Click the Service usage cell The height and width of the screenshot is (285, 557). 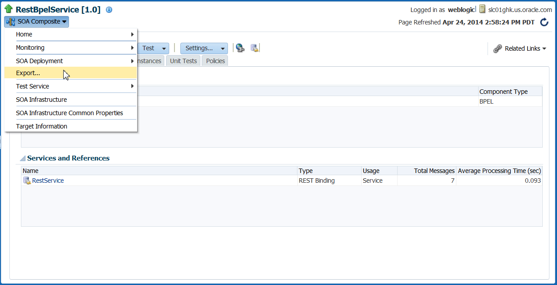tap(373, 181)
